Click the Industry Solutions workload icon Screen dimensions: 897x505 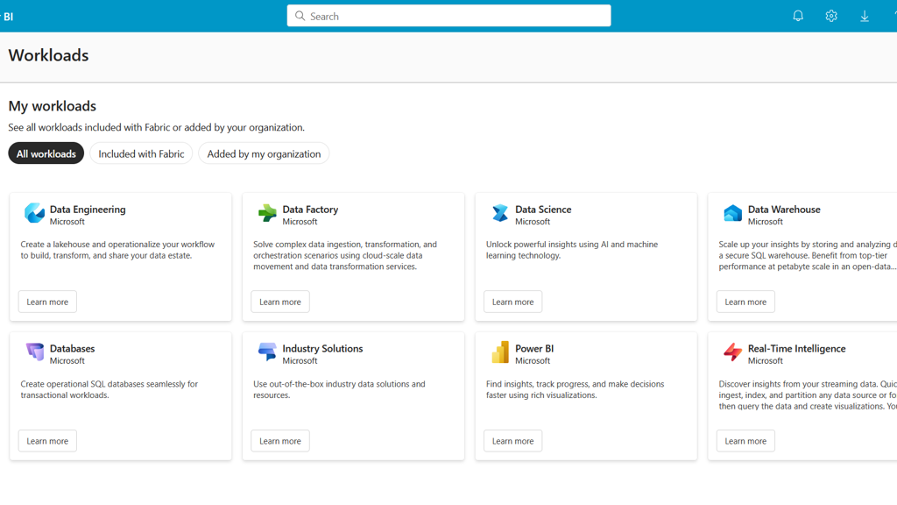click(267, 352)
